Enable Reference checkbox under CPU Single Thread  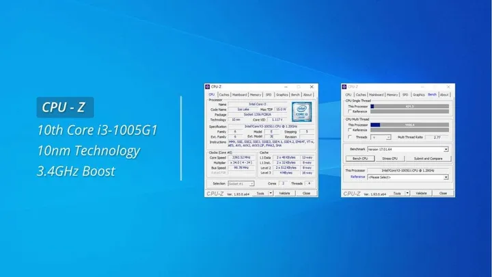tap(349, 111)
